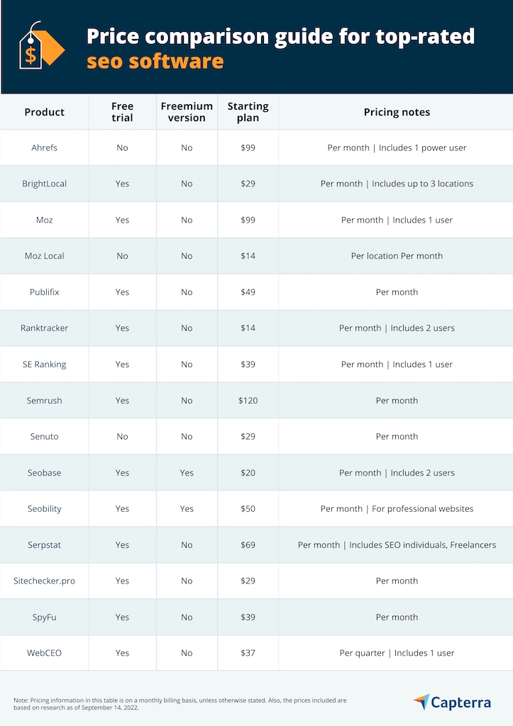This screenshot has width=513, height=726.
Task: Select Seobase freemium version Yes cell
Action: click(187, 473)
